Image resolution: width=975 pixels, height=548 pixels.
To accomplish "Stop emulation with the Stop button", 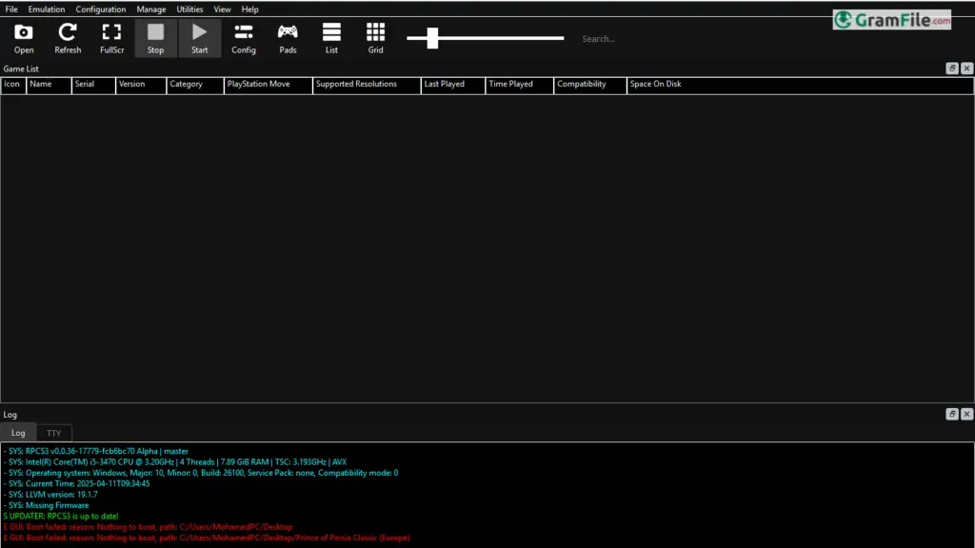I will click(155, 38).
